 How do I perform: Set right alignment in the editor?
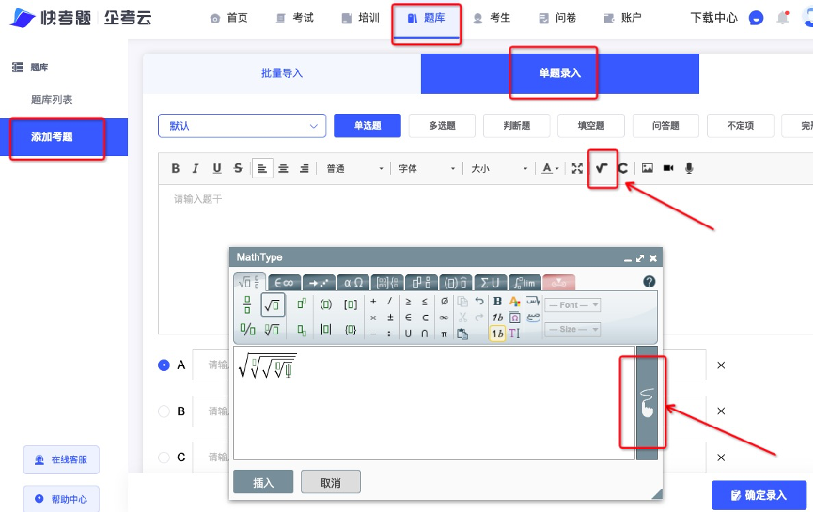[305, 168]
